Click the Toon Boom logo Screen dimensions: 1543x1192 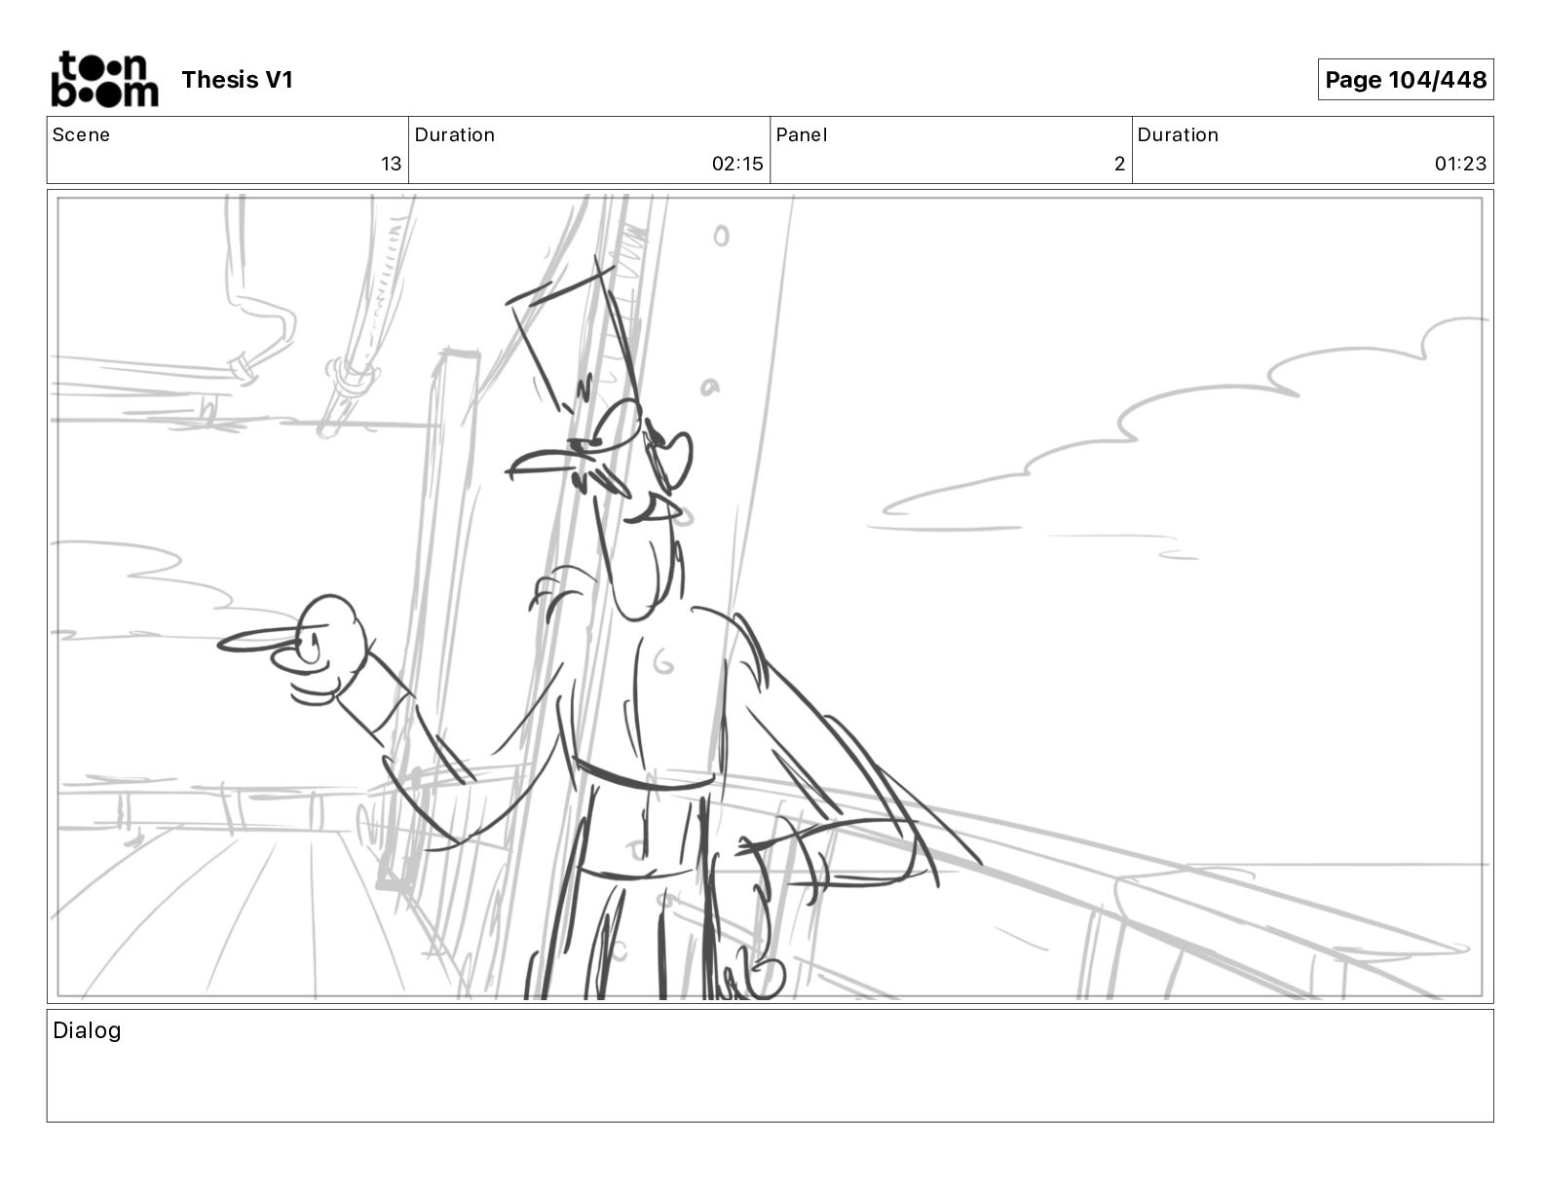tap(104, 79)
